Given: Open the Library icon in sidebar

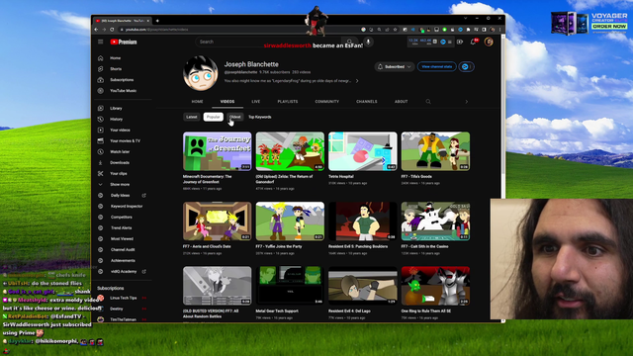Looking at the screenshot, I should (x=101, y=108).
